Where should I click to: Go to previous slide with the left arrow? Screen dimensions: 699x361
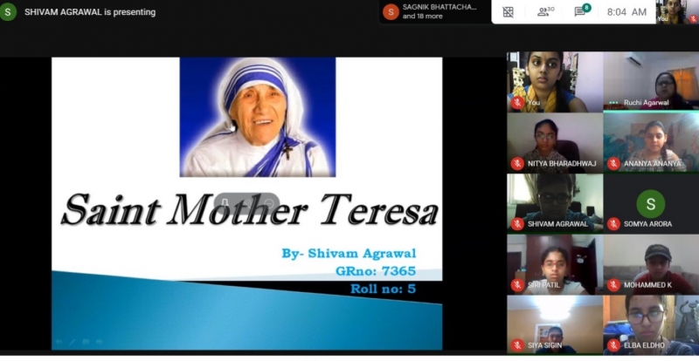(x=59, y=342)
